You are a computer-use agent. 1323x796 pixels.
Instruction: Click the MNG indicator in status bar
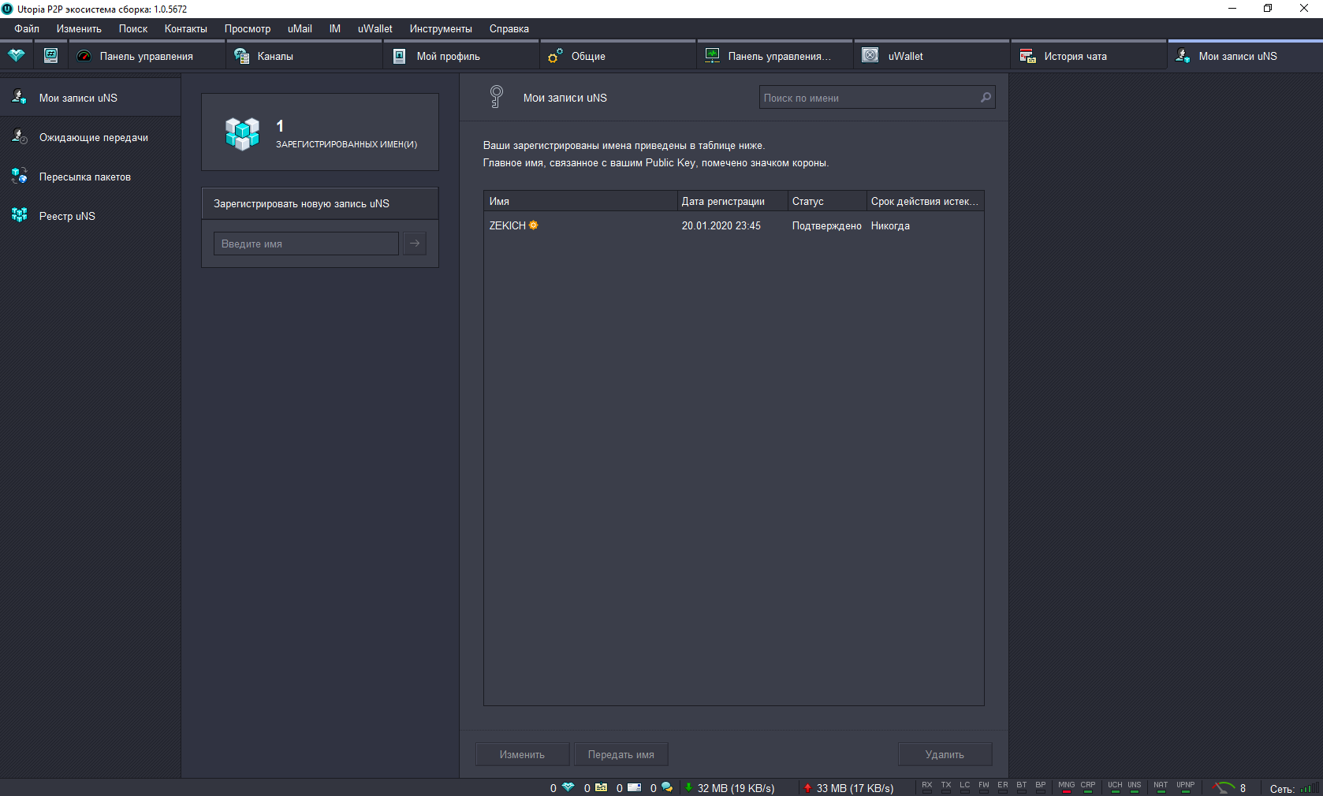(x=1066, y=787)
